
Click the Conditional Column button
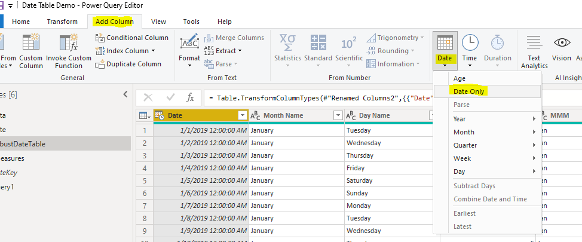132,38
